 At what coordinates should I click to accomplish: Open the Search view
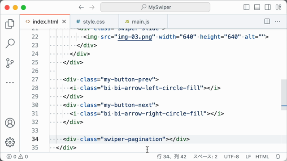coord(10,43)
